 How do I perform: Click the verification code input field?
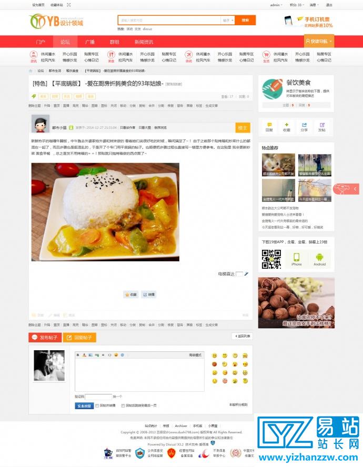point(98,397)
